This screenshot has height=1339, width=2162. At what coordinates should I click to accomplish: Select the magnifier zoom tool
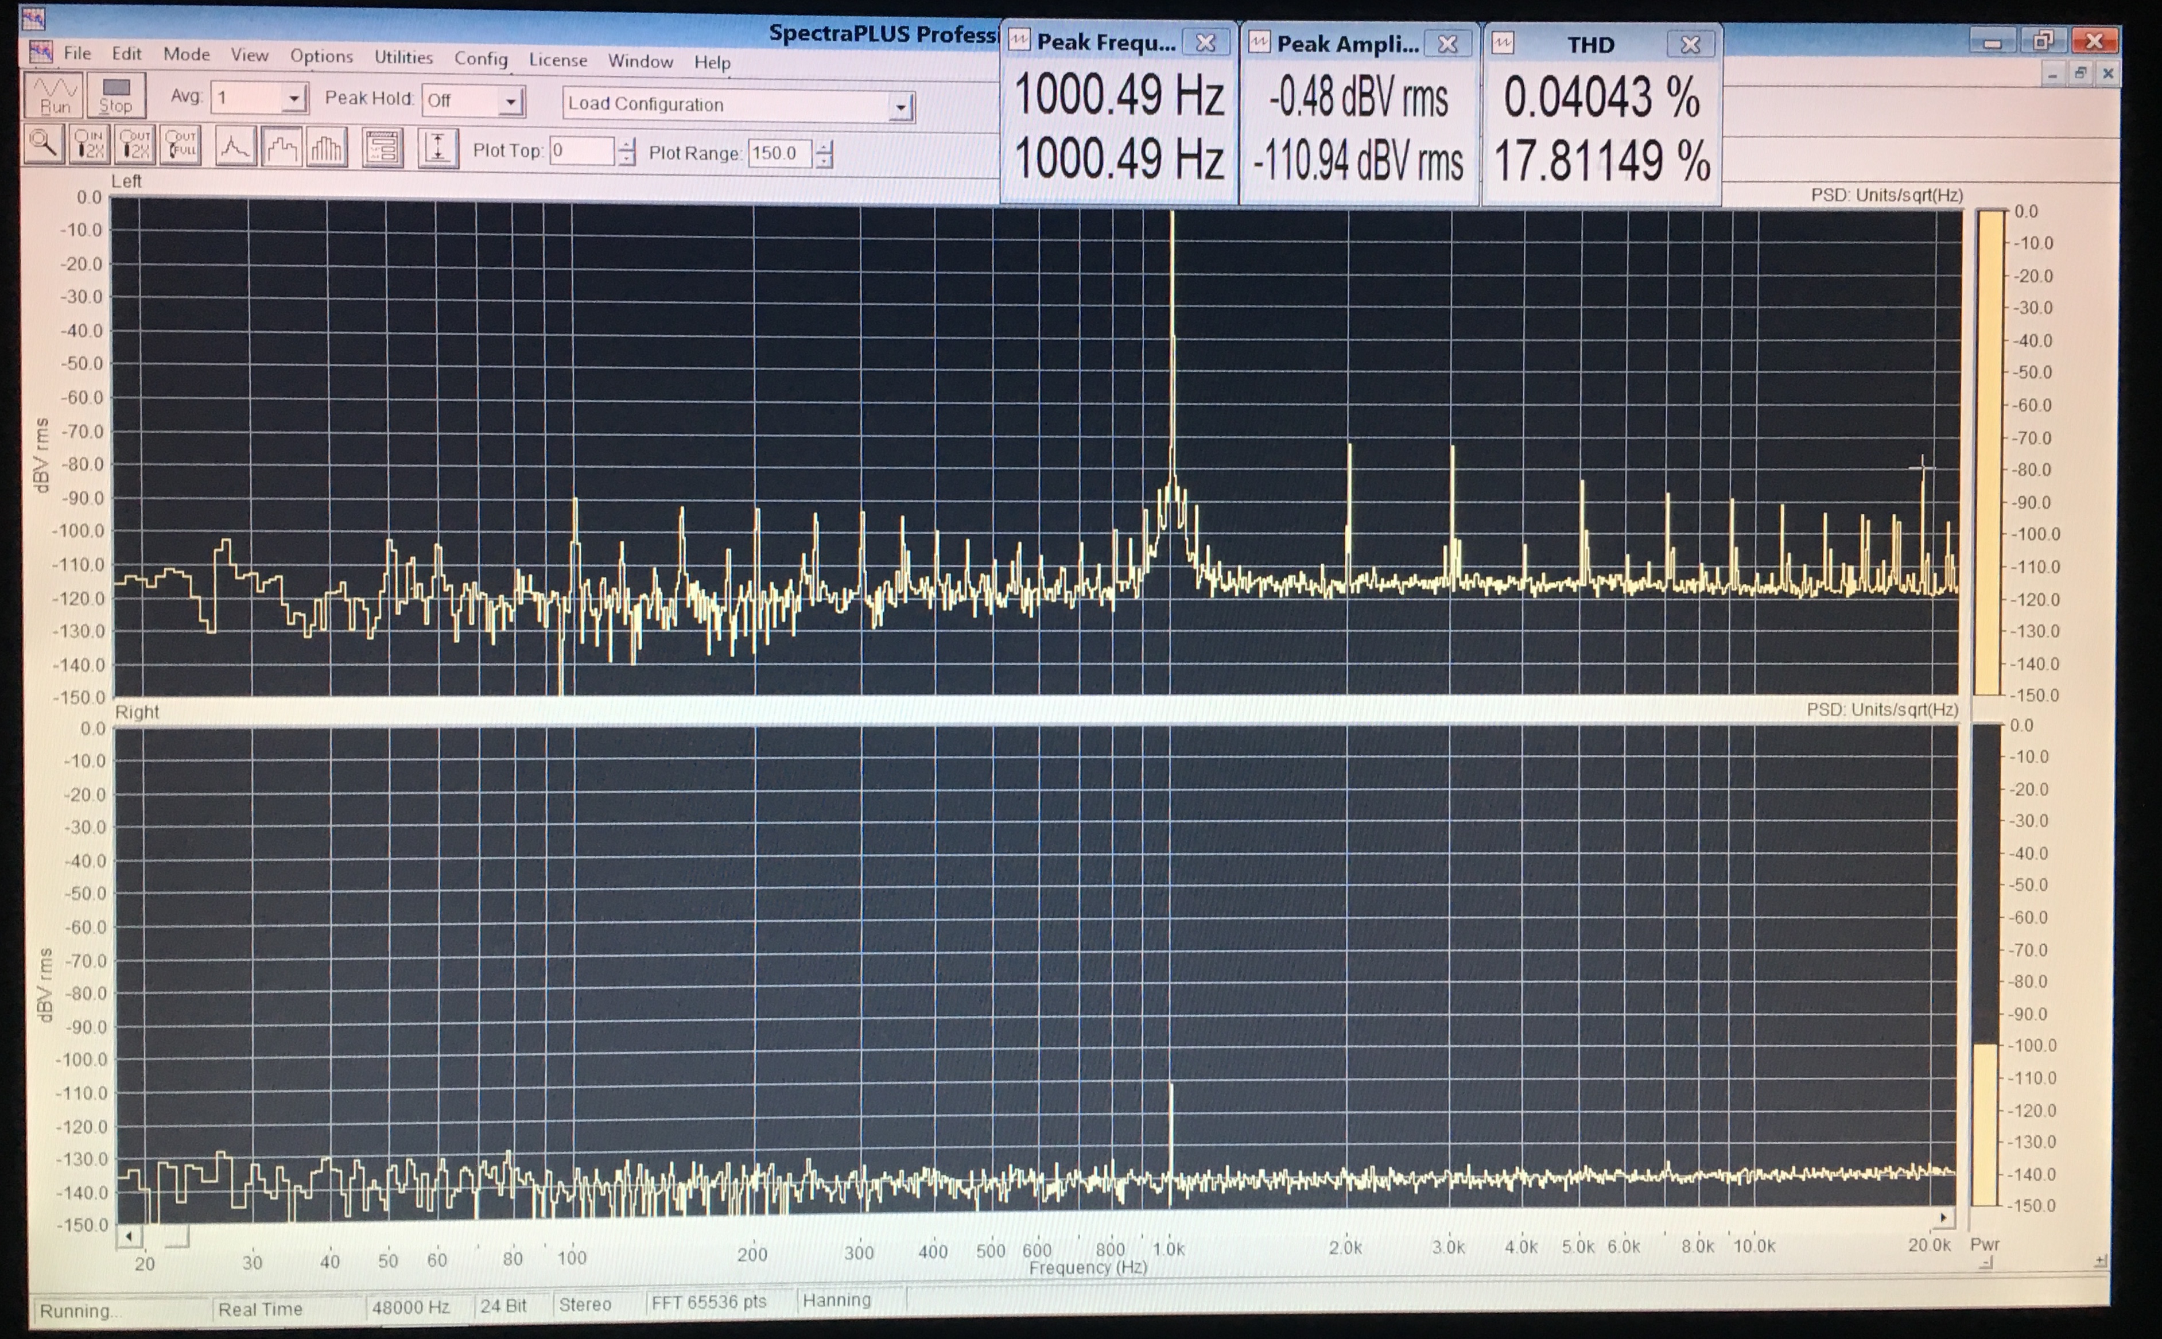coord(44,143)
